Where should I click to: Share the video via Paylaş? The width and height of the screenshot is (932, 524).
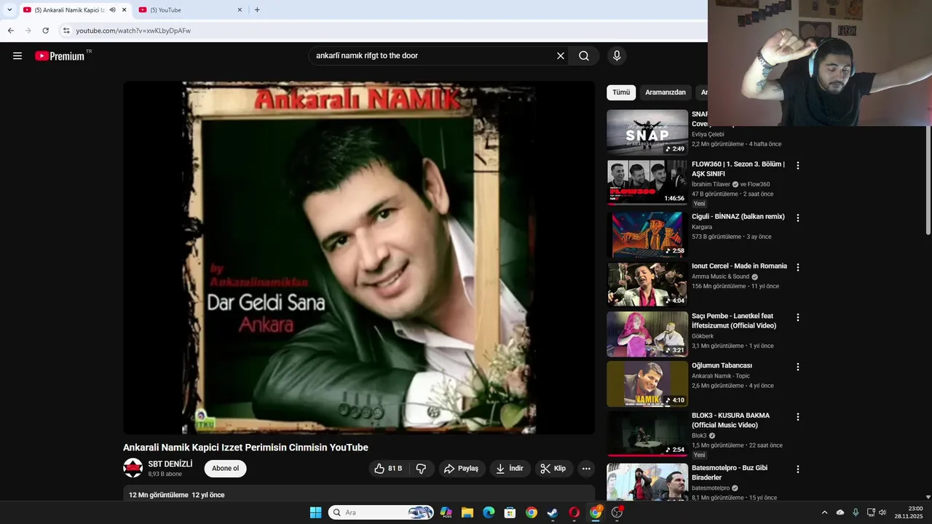click(x=462, y=469)
